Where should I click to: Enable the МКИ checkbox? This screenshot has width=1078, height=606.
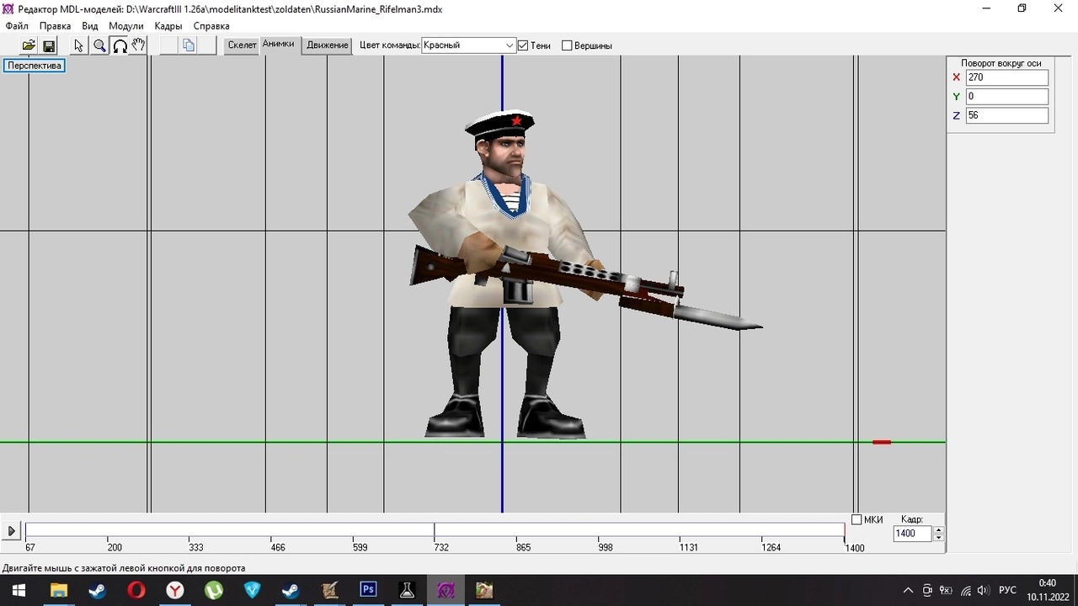click(x=857, y=519)
